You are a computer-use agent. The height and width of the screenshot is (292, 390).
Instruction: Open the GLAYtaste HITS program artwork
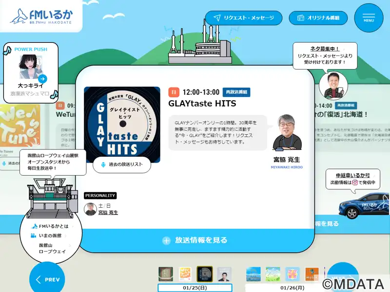pyautogui.click(x=122, y=125)
